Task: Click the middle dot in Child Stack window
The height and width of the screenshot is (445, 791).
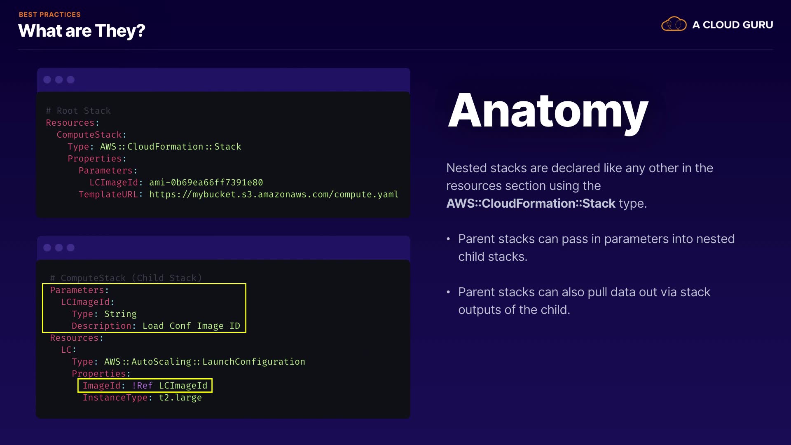Action: pyautogui.click(x=59, y=248)
